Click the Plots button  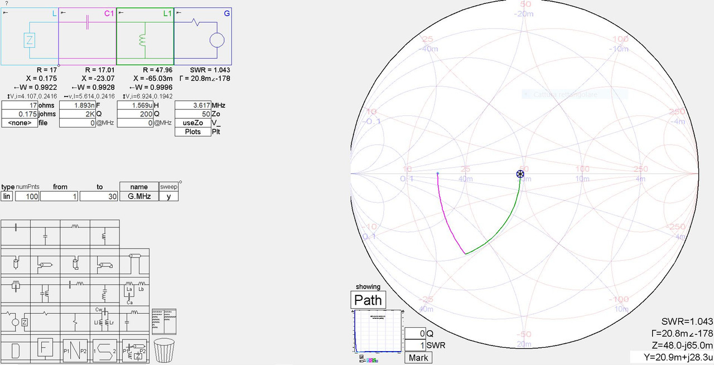click(192, 132)
